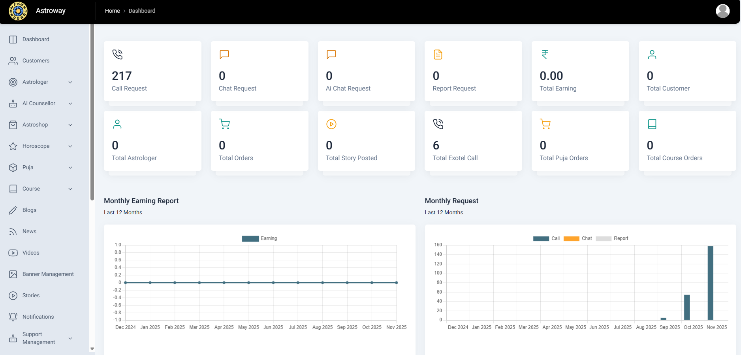
Task: Expand the Horoscope menu chevron
Action: [x=70, y=146]
